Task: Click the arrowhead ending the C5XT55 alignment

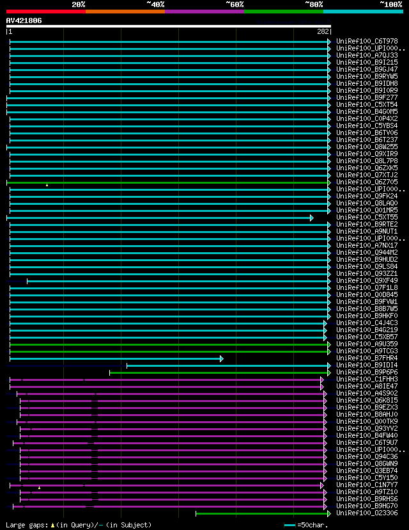Action: pyautogui.click(x=312, y=218)
